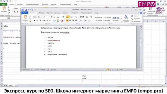
Task: Open Данные tab in Excel window
Action: click(54, 4)
